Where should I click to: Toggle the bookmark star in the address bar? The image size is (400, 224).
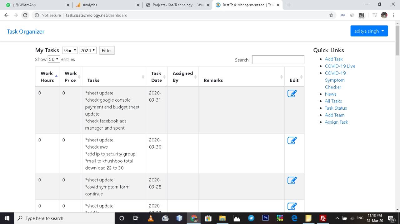click(x=331, y=15)
